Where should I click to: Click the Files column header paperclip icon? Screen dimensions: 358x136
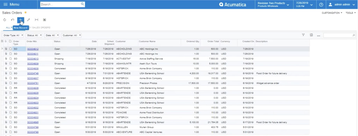(6, 41)
